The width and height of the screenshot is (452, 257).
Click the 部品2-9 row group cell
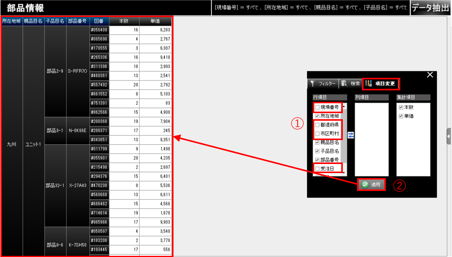click(56, 71)
